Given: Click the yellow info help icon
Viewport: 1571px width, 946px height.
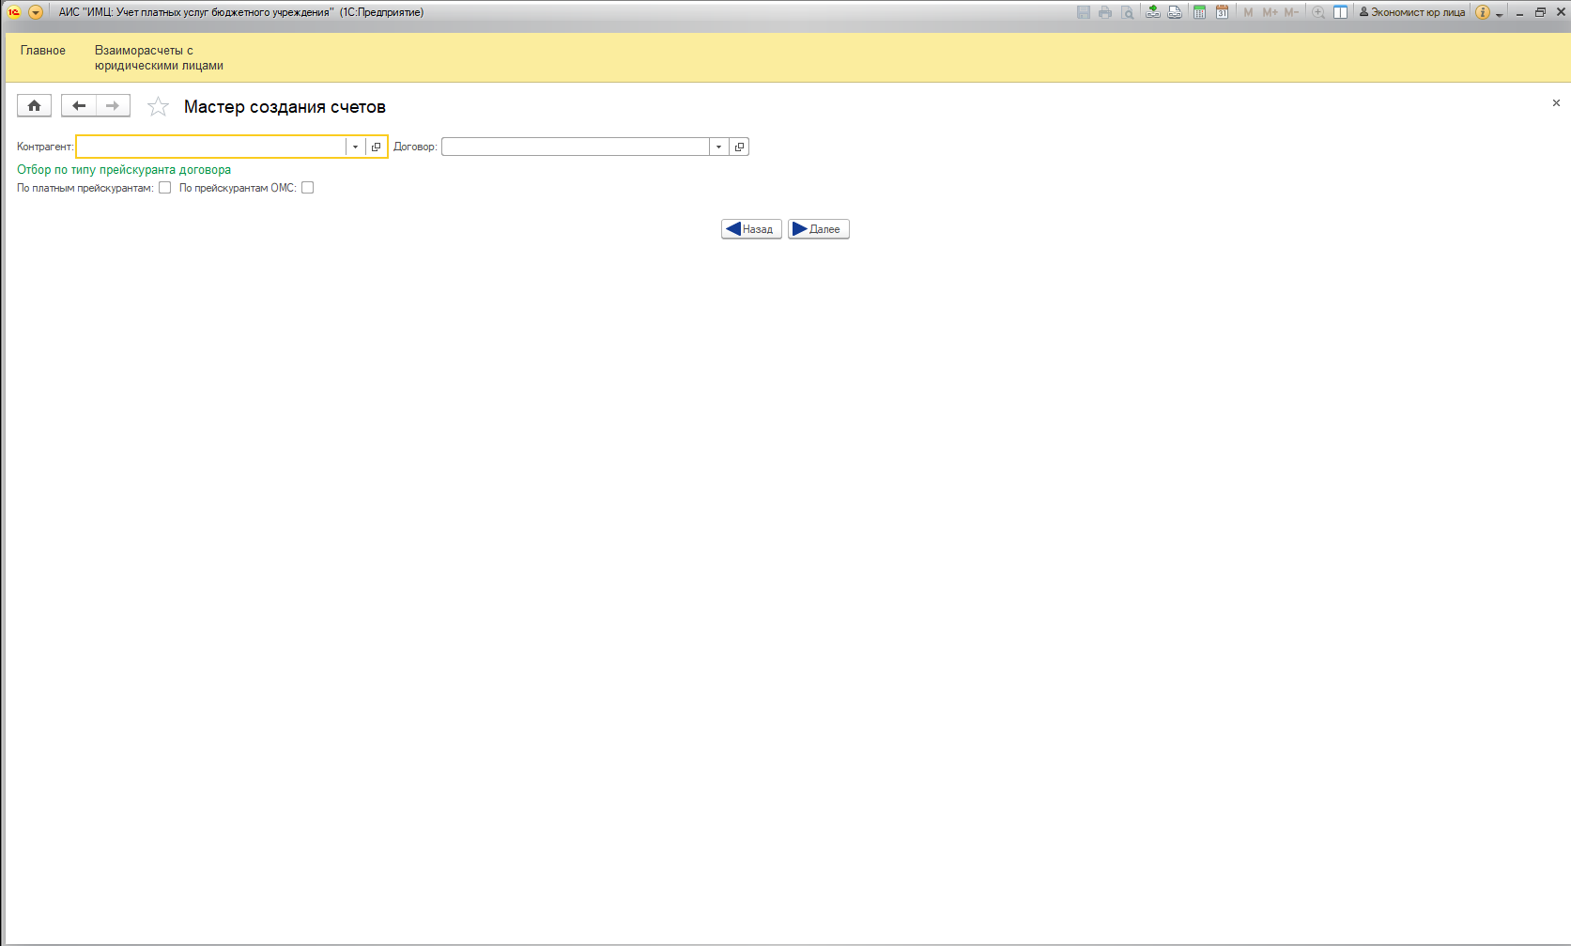Looking at the screenshot, I should [x=1482, y=12].
